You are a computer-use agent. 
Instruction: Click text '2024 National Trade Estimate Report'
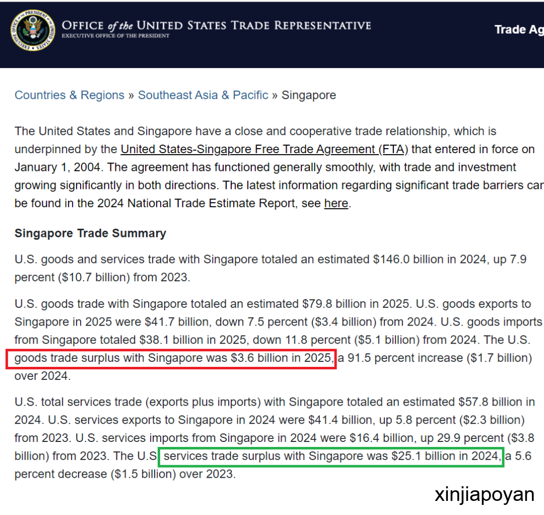click(x=196, y=204)
